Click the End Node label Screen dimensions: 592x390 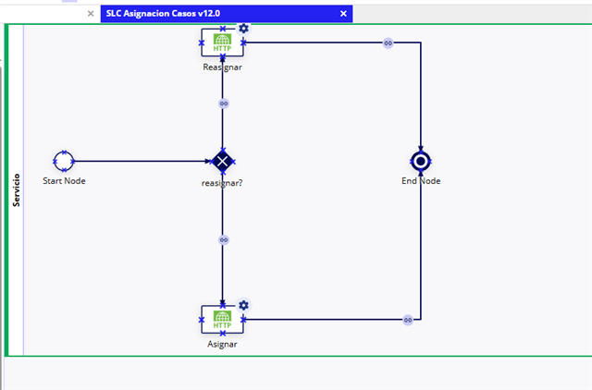point(421,181)
